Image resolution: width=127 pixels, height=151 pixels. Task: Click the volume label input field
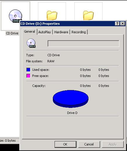click(83, 44)
